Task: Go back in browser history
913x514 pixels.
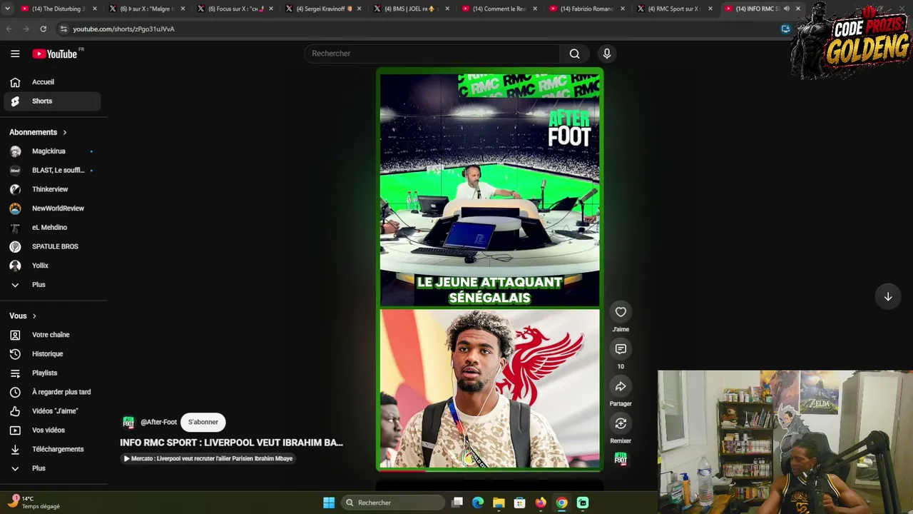Action: tap(9, 29)
